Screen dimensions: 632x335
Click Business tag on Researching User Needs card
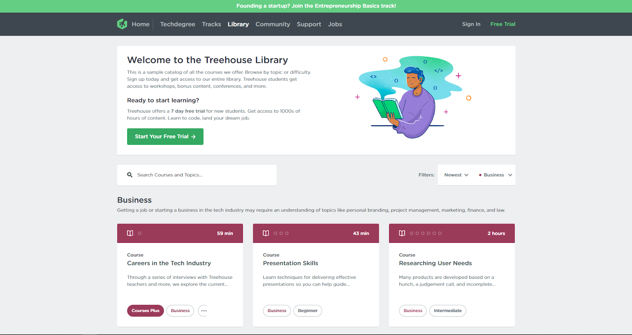(413, 311)
